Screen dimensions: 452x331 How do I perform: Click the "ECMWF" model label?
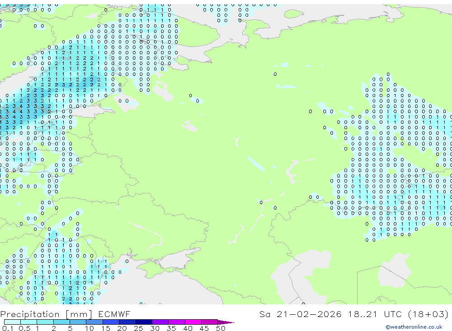[114, 314]
